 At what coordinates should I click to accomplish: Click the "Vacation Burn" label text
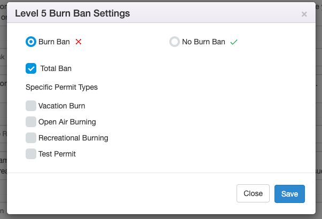click(x=61, y=106)
